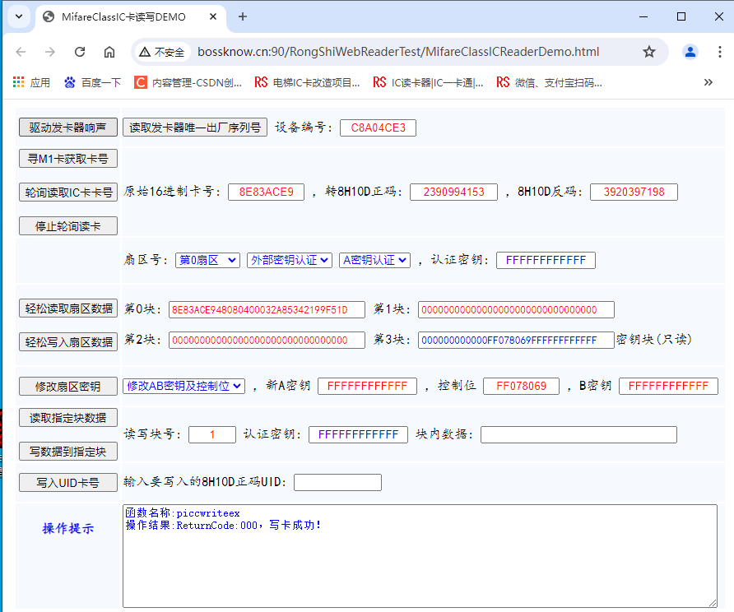Open the Chrome profile avatar icon
This screenshot has height=612, width=734.
click(690, 52)
